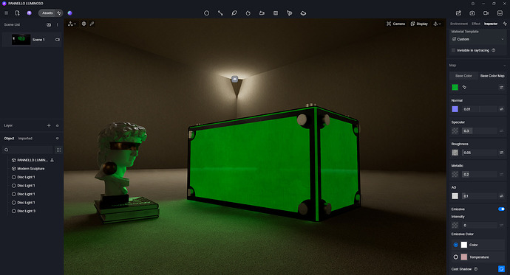Click the globe icon in viewport toolbar
510x275 pixels.
coord(84,24)
